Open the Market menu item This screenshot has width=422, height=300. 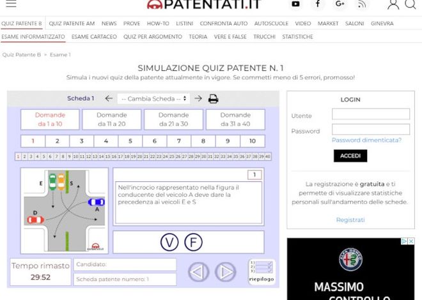click(x=328, y=24)
